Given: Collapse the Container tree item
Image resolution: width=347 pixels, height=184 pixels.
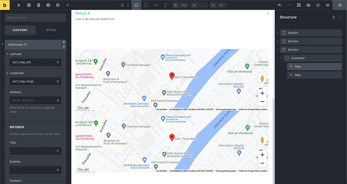Looking at the screenshot, I should pyautogui.click(x=281, y=58).
